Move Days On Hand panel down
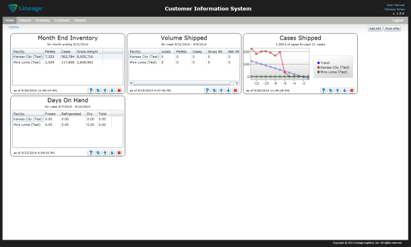 point(112,153)
